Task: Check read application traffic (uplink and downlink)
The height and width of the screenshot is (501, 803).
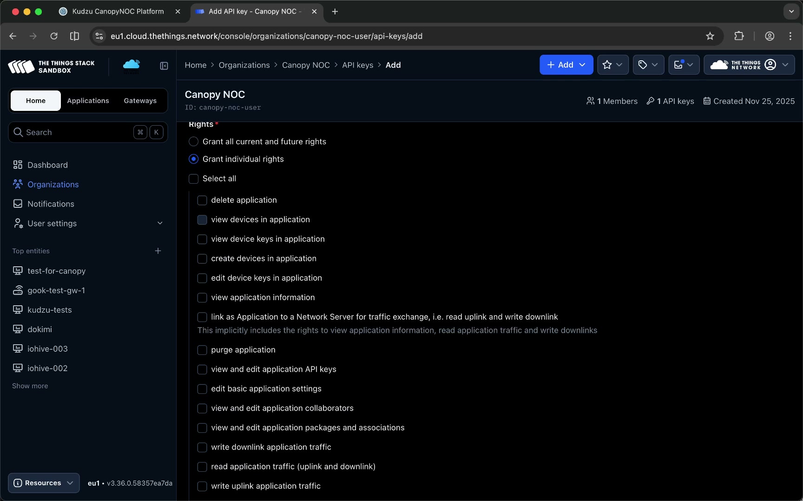Action: click(202, 467)
